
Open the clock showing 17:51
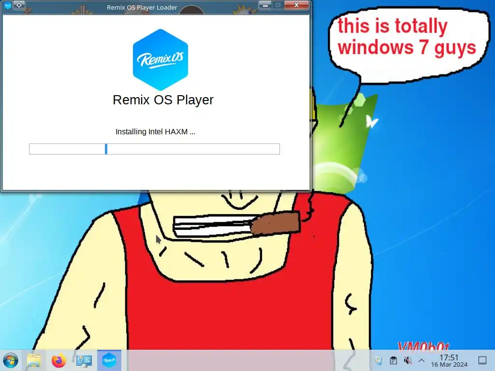coord(449,360)
